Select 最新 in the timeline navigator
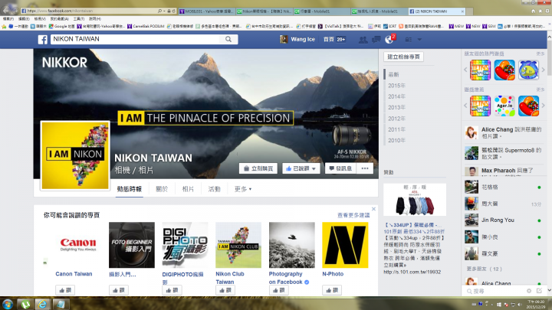 (393, 74)
